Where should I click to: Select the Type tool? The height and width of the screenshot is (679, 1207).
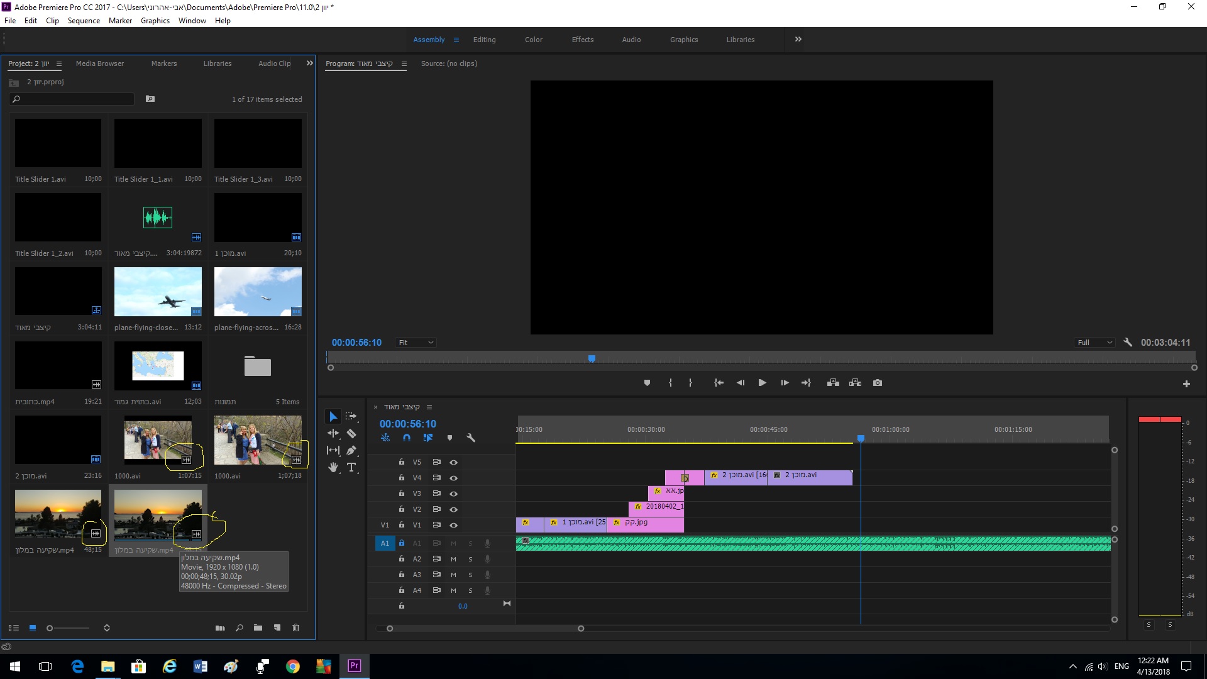(351, 467)
